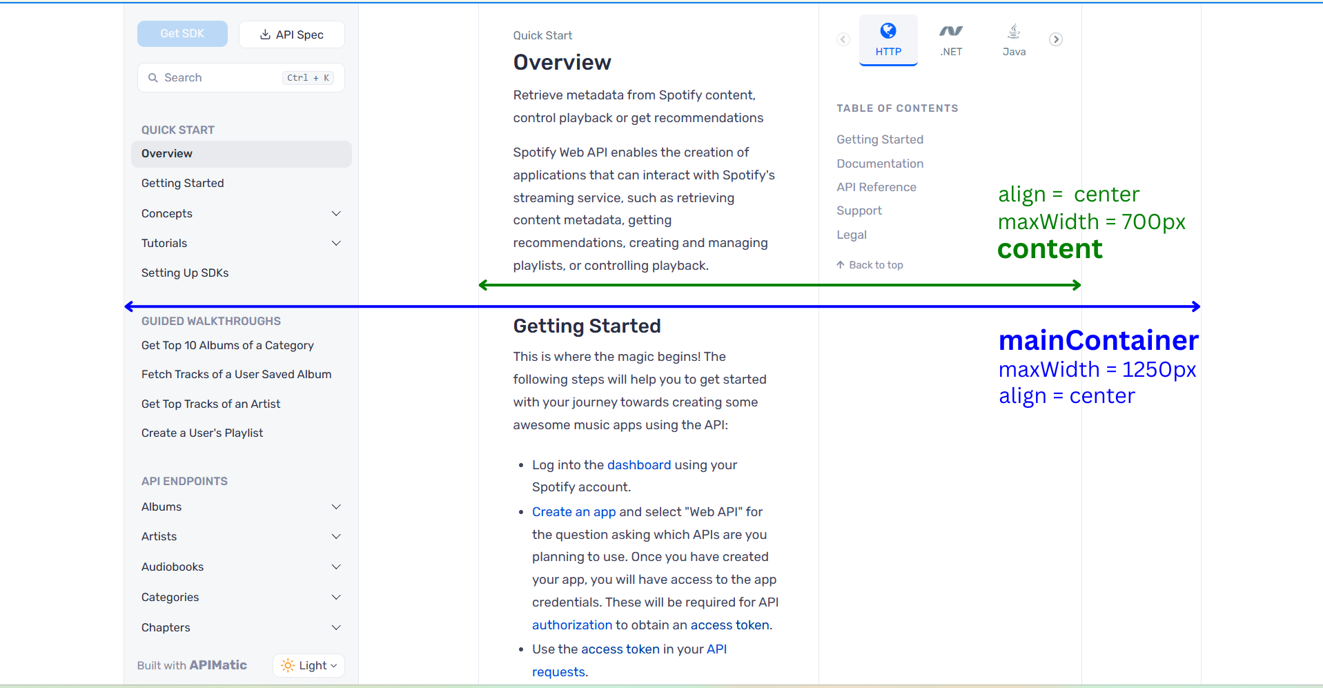
Task: Click the .NET logo icon
Action: coord(951,31)
